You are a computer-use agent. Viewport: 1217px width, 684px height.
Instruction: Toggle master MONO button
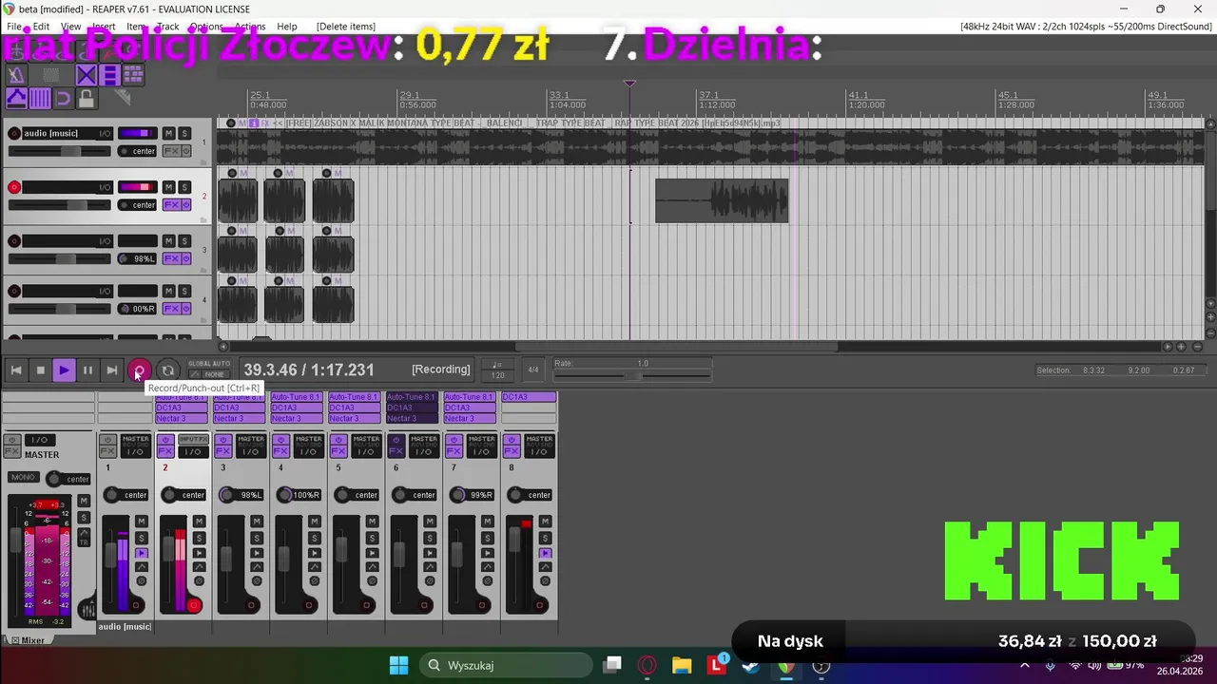tap(24, 477)
